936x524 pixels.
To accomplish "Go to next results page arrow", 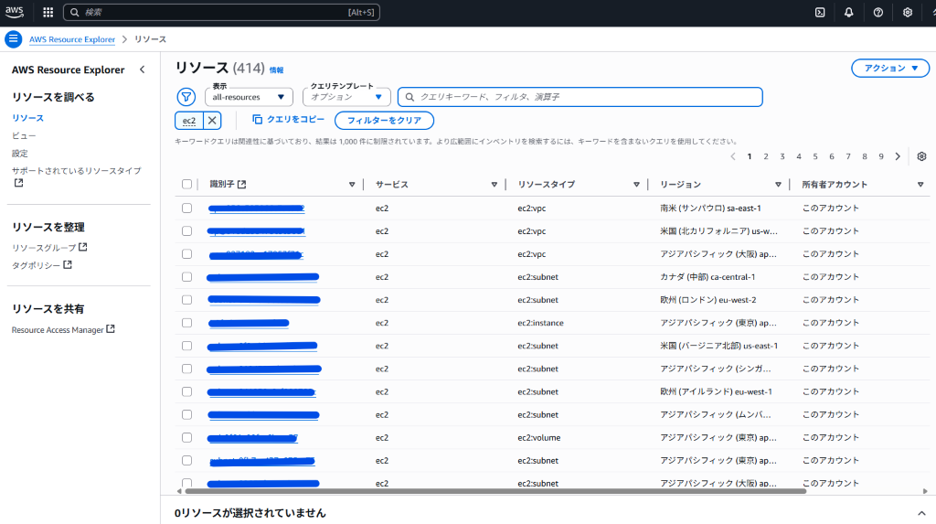I will (x=898, y=156).
